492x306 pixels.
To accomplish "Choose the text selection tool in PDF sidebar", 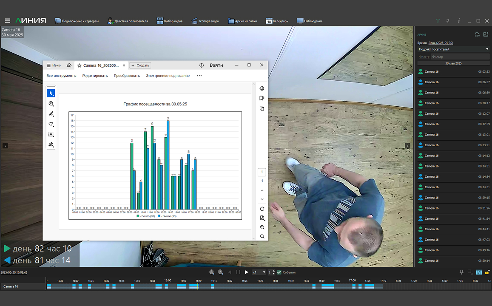I will pyautogui.click(x=51, y=134).
